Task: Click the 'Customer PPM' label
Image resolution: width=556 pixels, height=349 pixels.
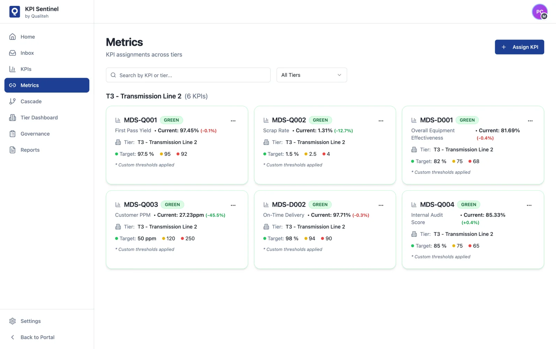Action: [133, 215]
